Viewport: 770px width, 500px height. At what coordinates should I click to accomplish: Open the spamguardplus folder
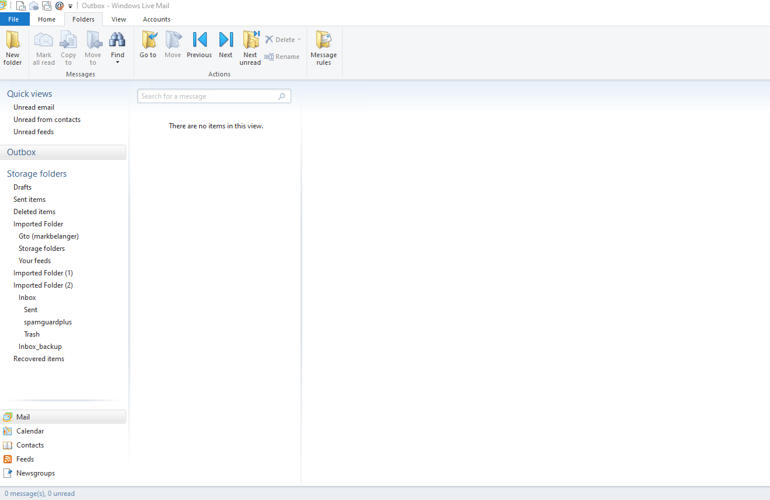(x=48, y=322)
